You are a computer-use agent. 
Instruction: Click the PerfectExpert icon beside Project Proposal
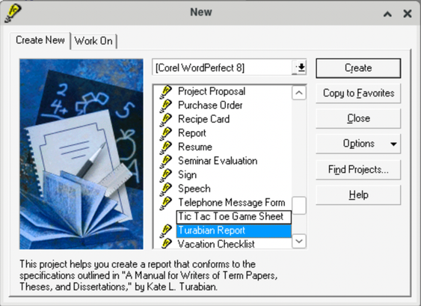point(165,92)
